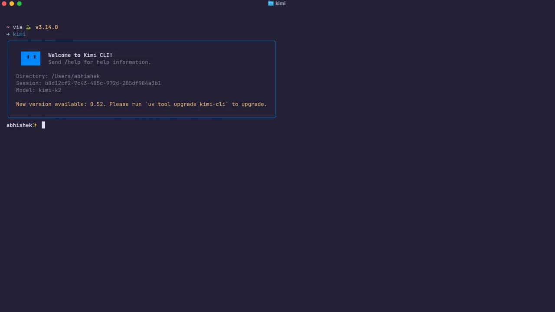Click the 'Welcome to Kimi CLI!' heading

point(80,55)
